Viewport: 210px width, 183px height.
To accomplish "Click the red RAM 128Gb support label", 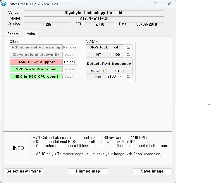I will point(36,62).
